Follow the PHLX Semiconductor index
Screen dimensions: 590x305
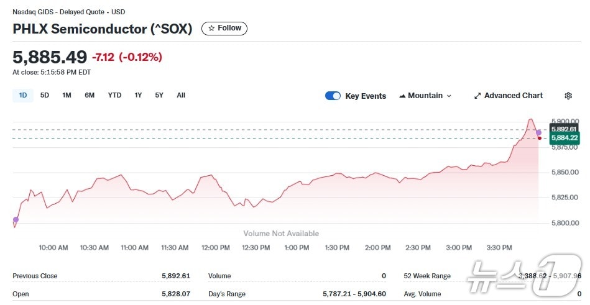(x=224, y=29)
